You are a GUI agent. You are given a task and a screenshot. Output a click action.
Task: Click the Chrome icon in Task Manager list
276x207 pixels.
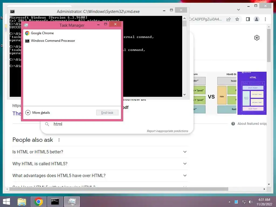27,33
